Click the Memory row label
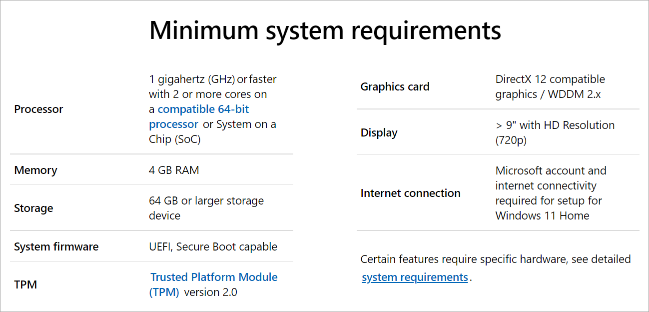The width and height of the screenshot is (649, 312). pyautogui.click(x=35, y=170)
